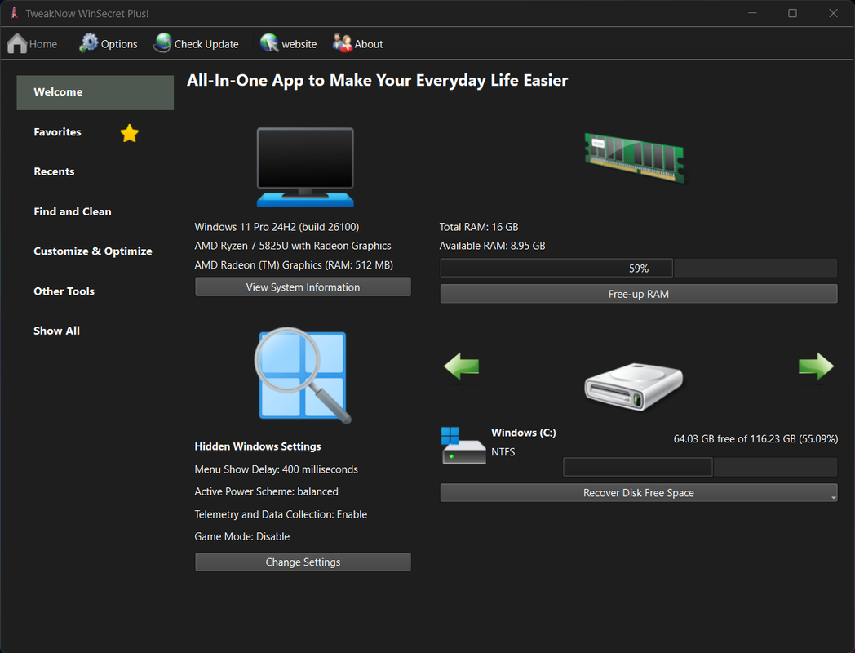
Task: Click 'Active Power Scheme: balanced'
Action: [x=267, y=491]
